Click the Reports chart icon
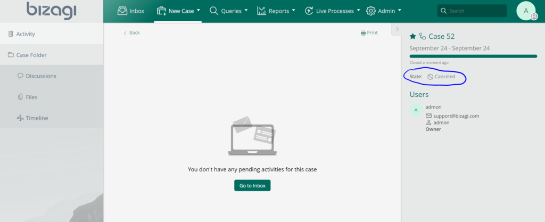The image size is (545, 222). coord(261,11)
